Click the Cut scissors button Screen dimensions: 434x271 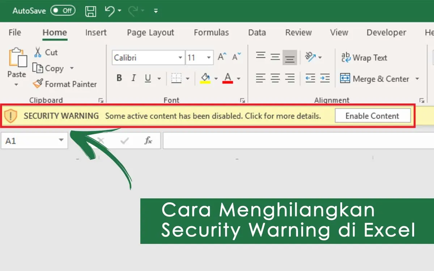[x=46, y=52]
